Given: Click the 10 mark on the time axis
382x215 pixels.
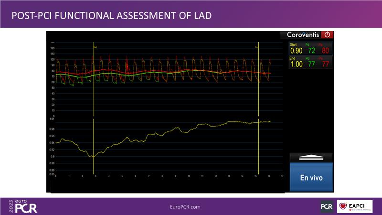Looking at the screenshot, I should point(189,176).
